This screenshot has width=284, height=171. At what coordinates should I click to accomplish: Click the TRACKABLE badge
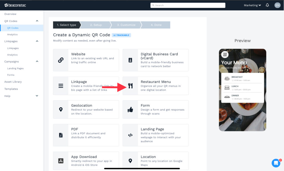121,35
